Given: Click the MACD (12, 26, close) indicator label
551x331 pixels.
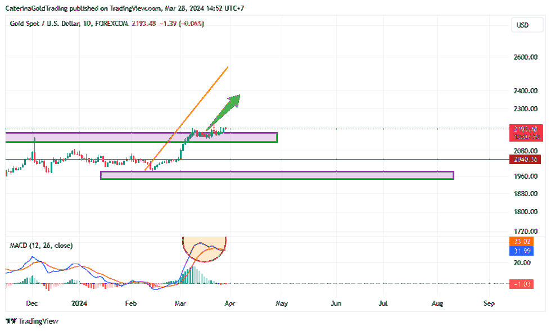Looking at the screenshot, I should coord(41,245).
